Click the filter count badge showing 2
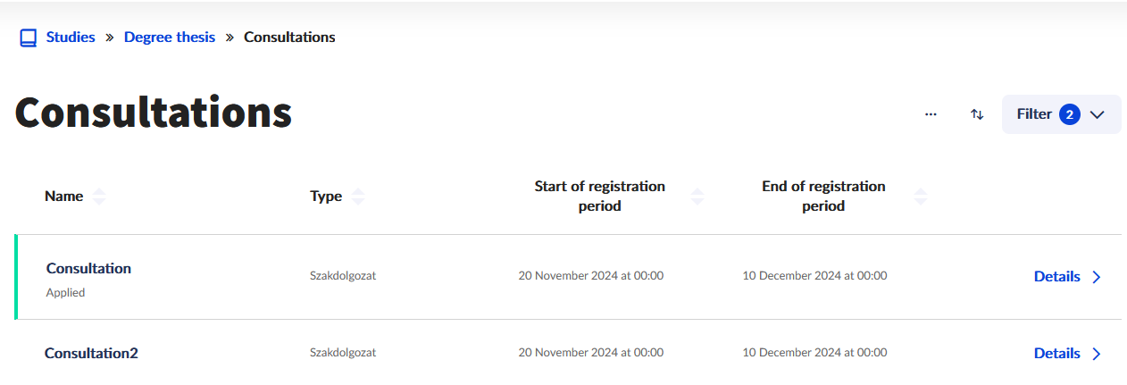Screen dimensions: 1127x385 click(1070, 114)
